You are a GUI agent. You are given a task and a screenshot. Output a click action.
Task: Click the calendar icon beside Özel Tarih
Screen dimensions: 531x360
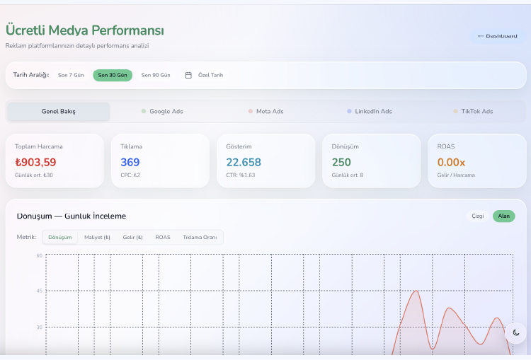(x=188, y=75)
